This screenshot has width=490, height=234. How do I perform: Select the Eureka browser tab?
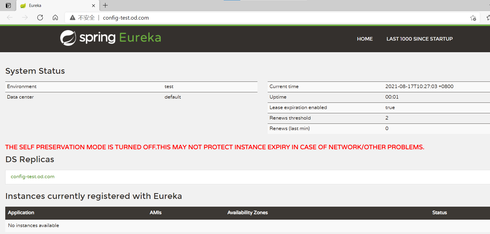pos(58,6)
